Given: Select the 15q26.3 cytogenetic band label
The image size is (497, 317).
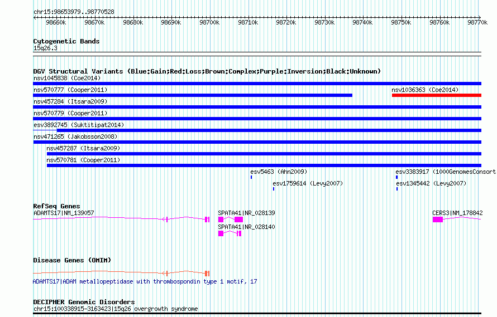Looking at the screenshot, I should (45, 48).
